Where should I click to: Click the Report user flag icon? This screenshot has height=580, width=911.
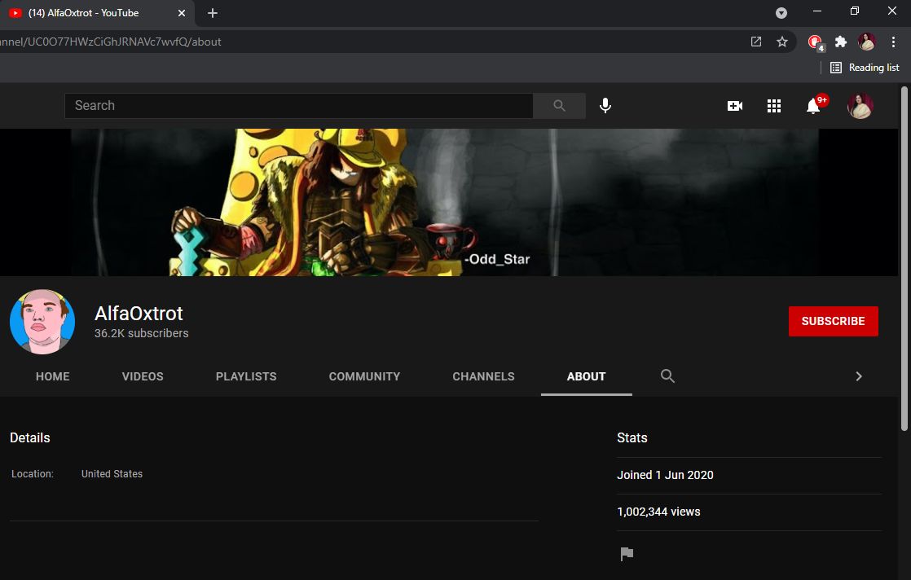[x=626, y=553]
